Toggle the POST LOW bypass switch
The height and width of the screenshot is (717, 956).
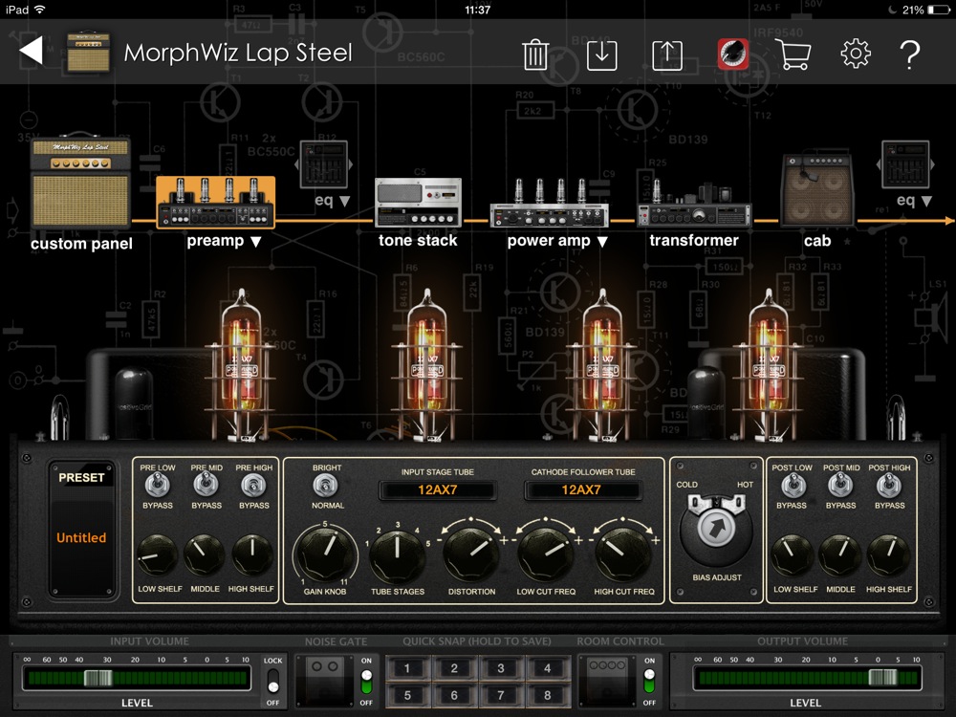pos(792,486)
